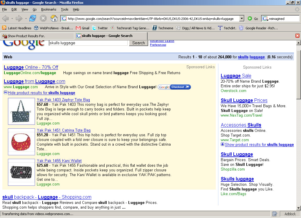The image size is (301, 218).
Task: Click the Reload page toolbar icon
Action: (32, 18)
